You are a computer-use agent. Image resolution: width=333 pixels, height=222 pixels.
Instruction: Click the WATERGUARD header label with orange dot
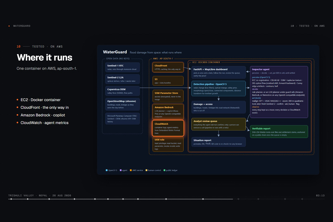(x=19, y=26)
